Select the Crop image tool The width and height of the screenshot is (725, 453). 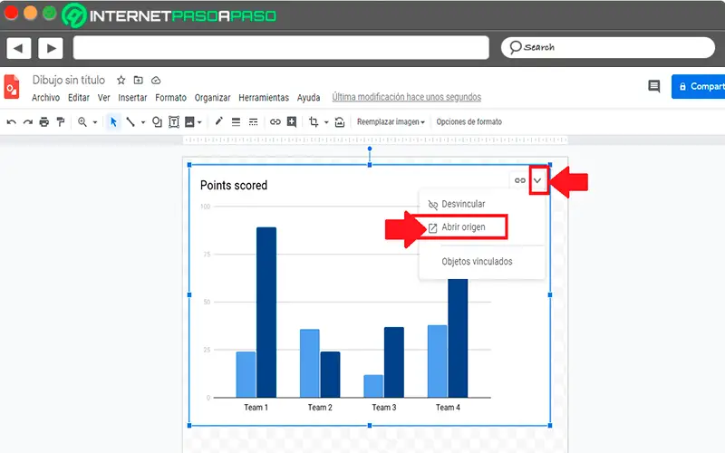pos(314,122)
